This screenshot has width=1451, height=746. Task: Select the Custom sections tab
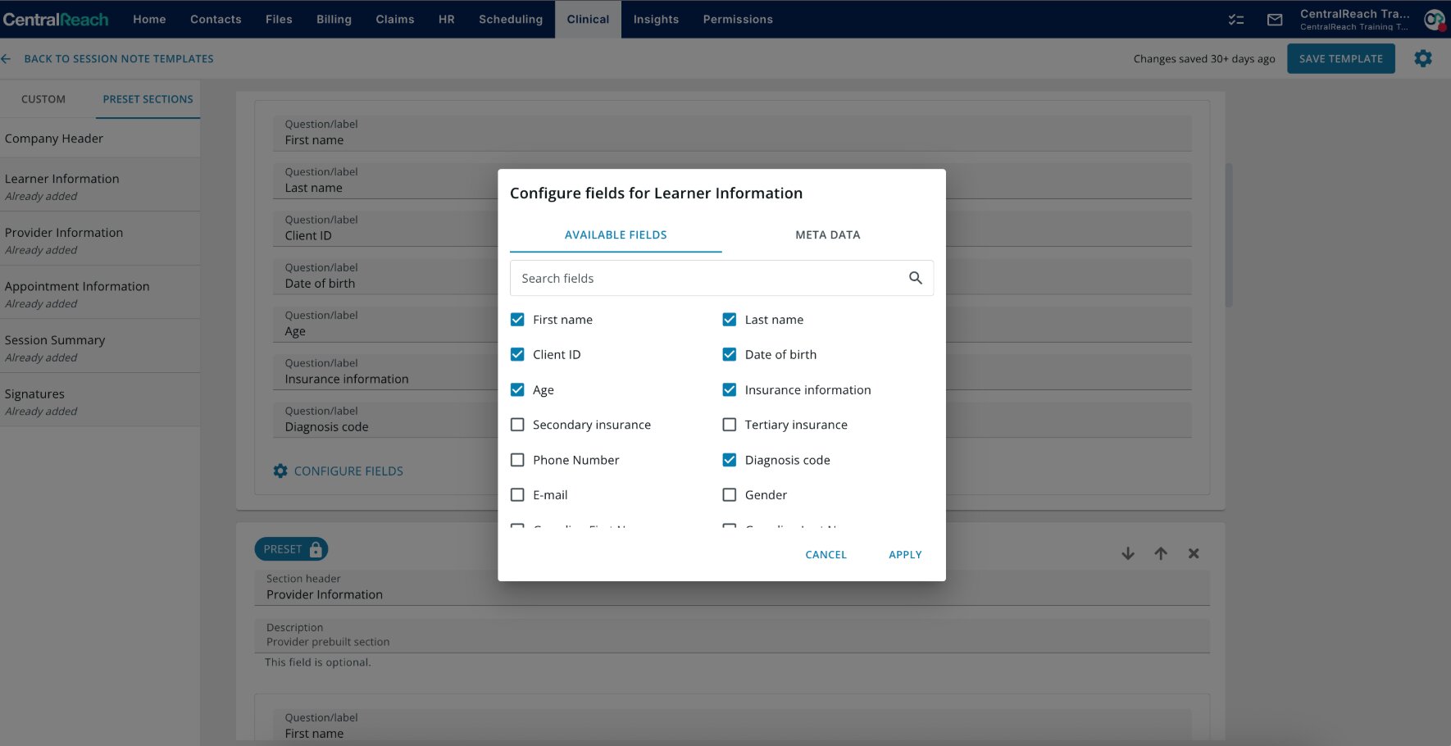point(43,99)
